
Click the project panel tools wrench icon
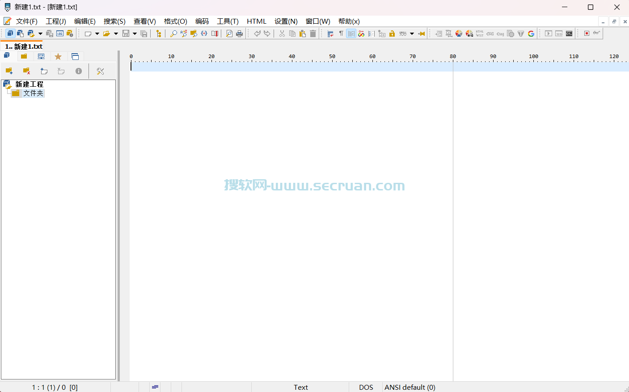pyautogui.click(x=100, y=71)
